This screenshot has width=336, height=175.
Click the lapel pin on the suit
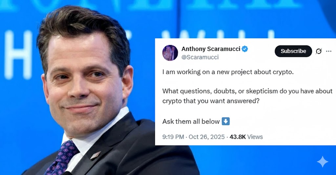pos(95,155)
